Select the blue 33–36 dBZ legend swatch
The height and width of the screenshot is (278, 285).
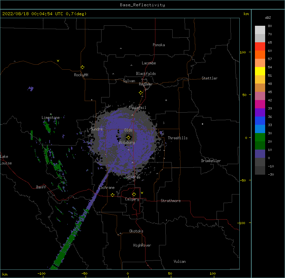tap(260, 121)
